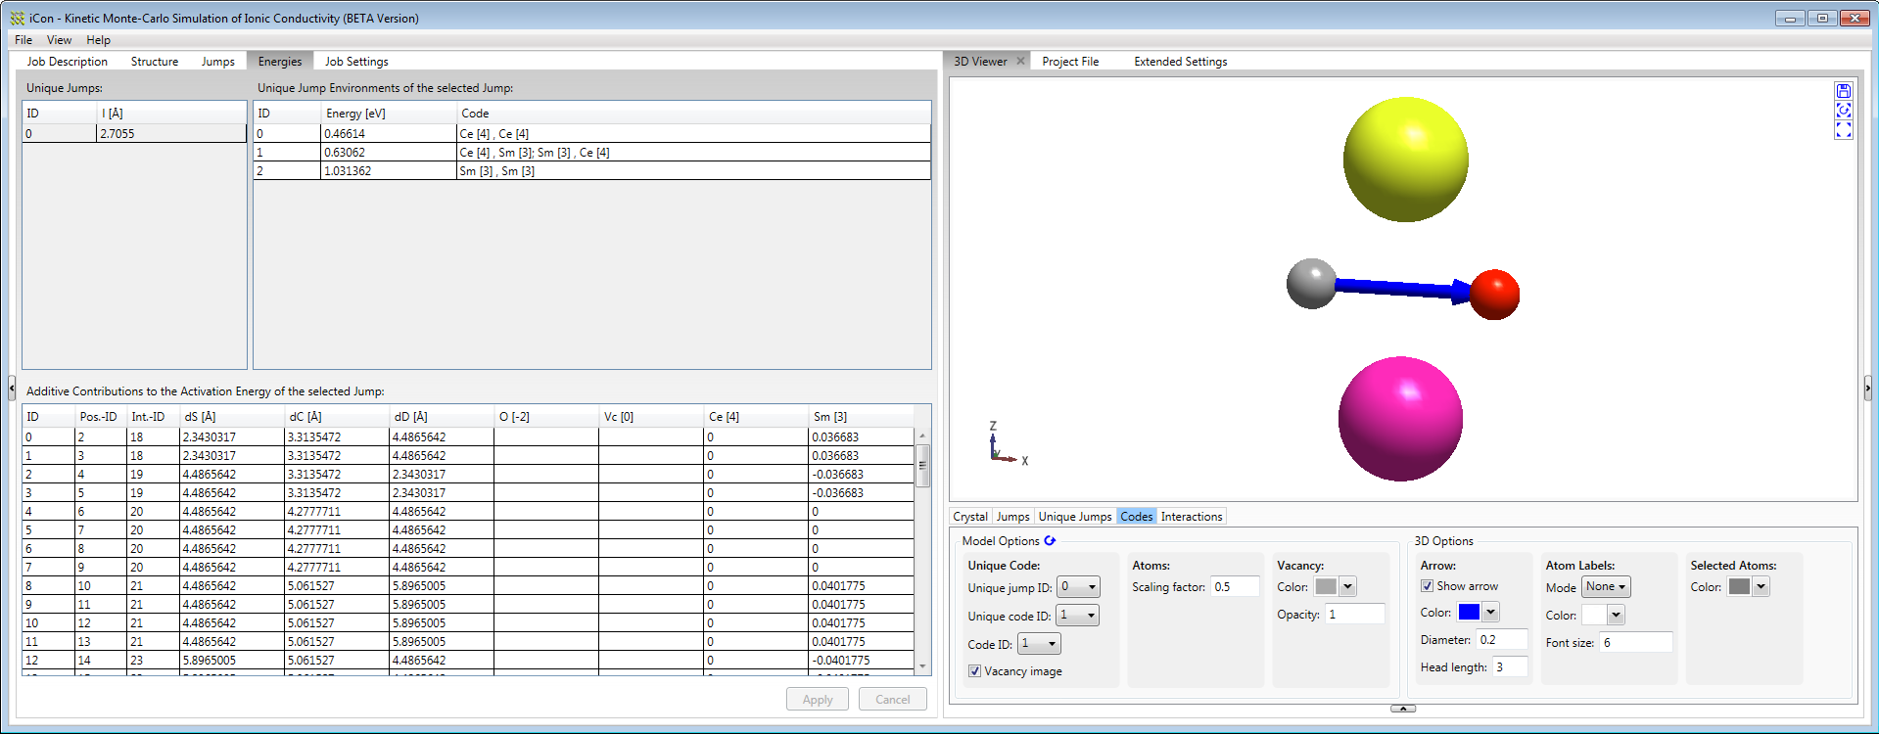Screen dimensions: 1879x734
Task: Select the Jumps tab below the viewer
Action: click(x=1012, y=517)
